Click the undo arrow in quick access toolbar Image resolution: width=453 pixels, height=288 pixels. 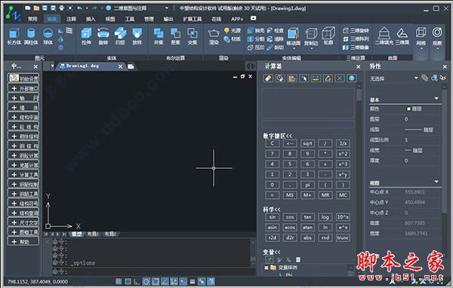click(79, 8)
